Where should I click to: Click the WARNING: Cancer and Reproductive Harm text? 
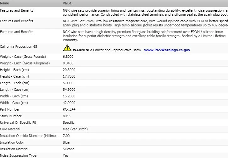click(x=107, y=50)
